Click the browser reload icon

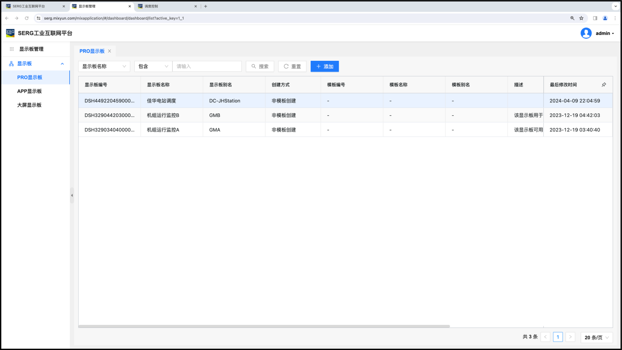click(27, 18)
